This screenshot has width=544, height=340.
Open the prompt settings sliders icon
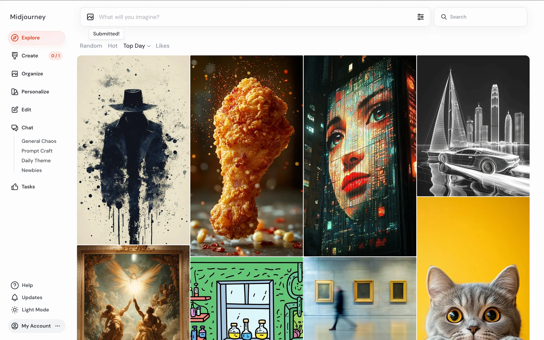(x=420, y=17)
